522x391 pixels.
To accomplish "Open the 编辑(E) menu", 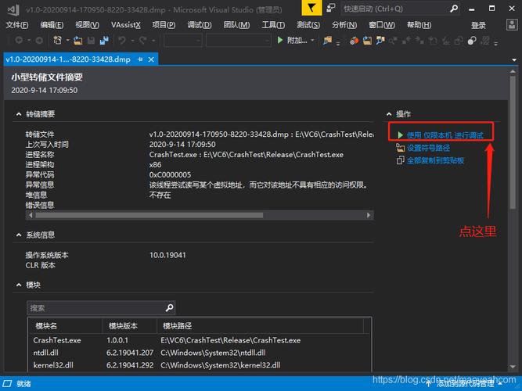I will (x=52, y=25).
